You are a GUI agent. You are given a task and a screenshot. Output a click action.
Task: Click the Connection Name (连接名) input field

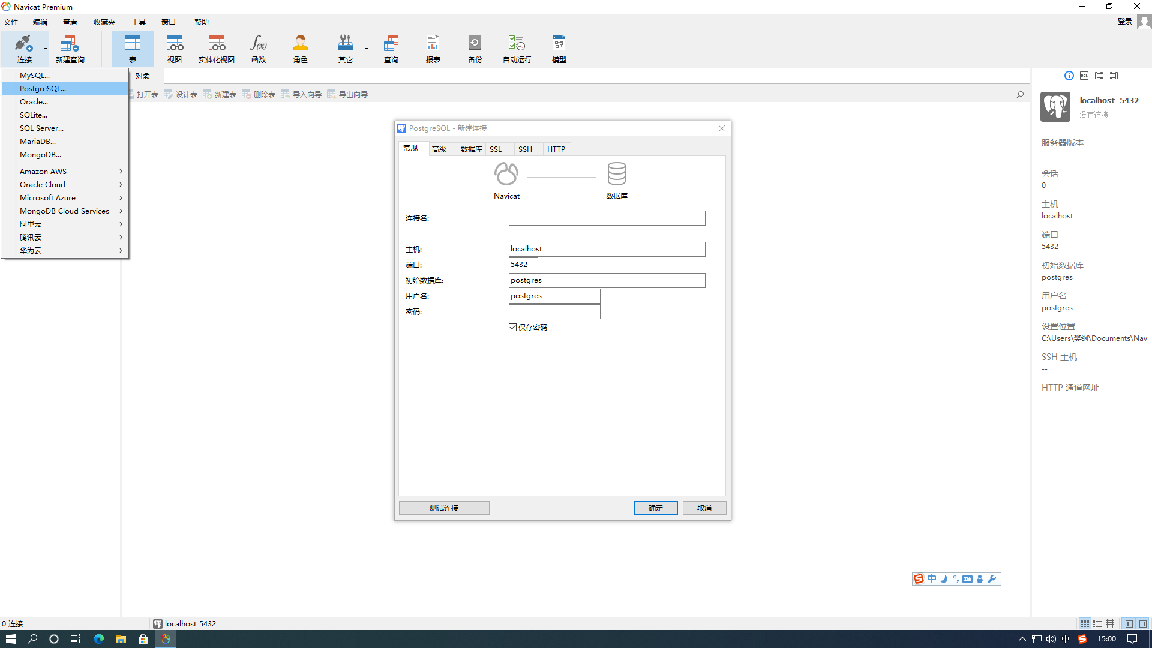pos(607,218)
